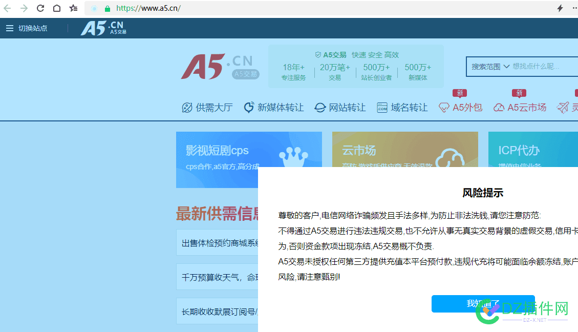Click the 风险提示 dialog title

[x=483, y=193]
